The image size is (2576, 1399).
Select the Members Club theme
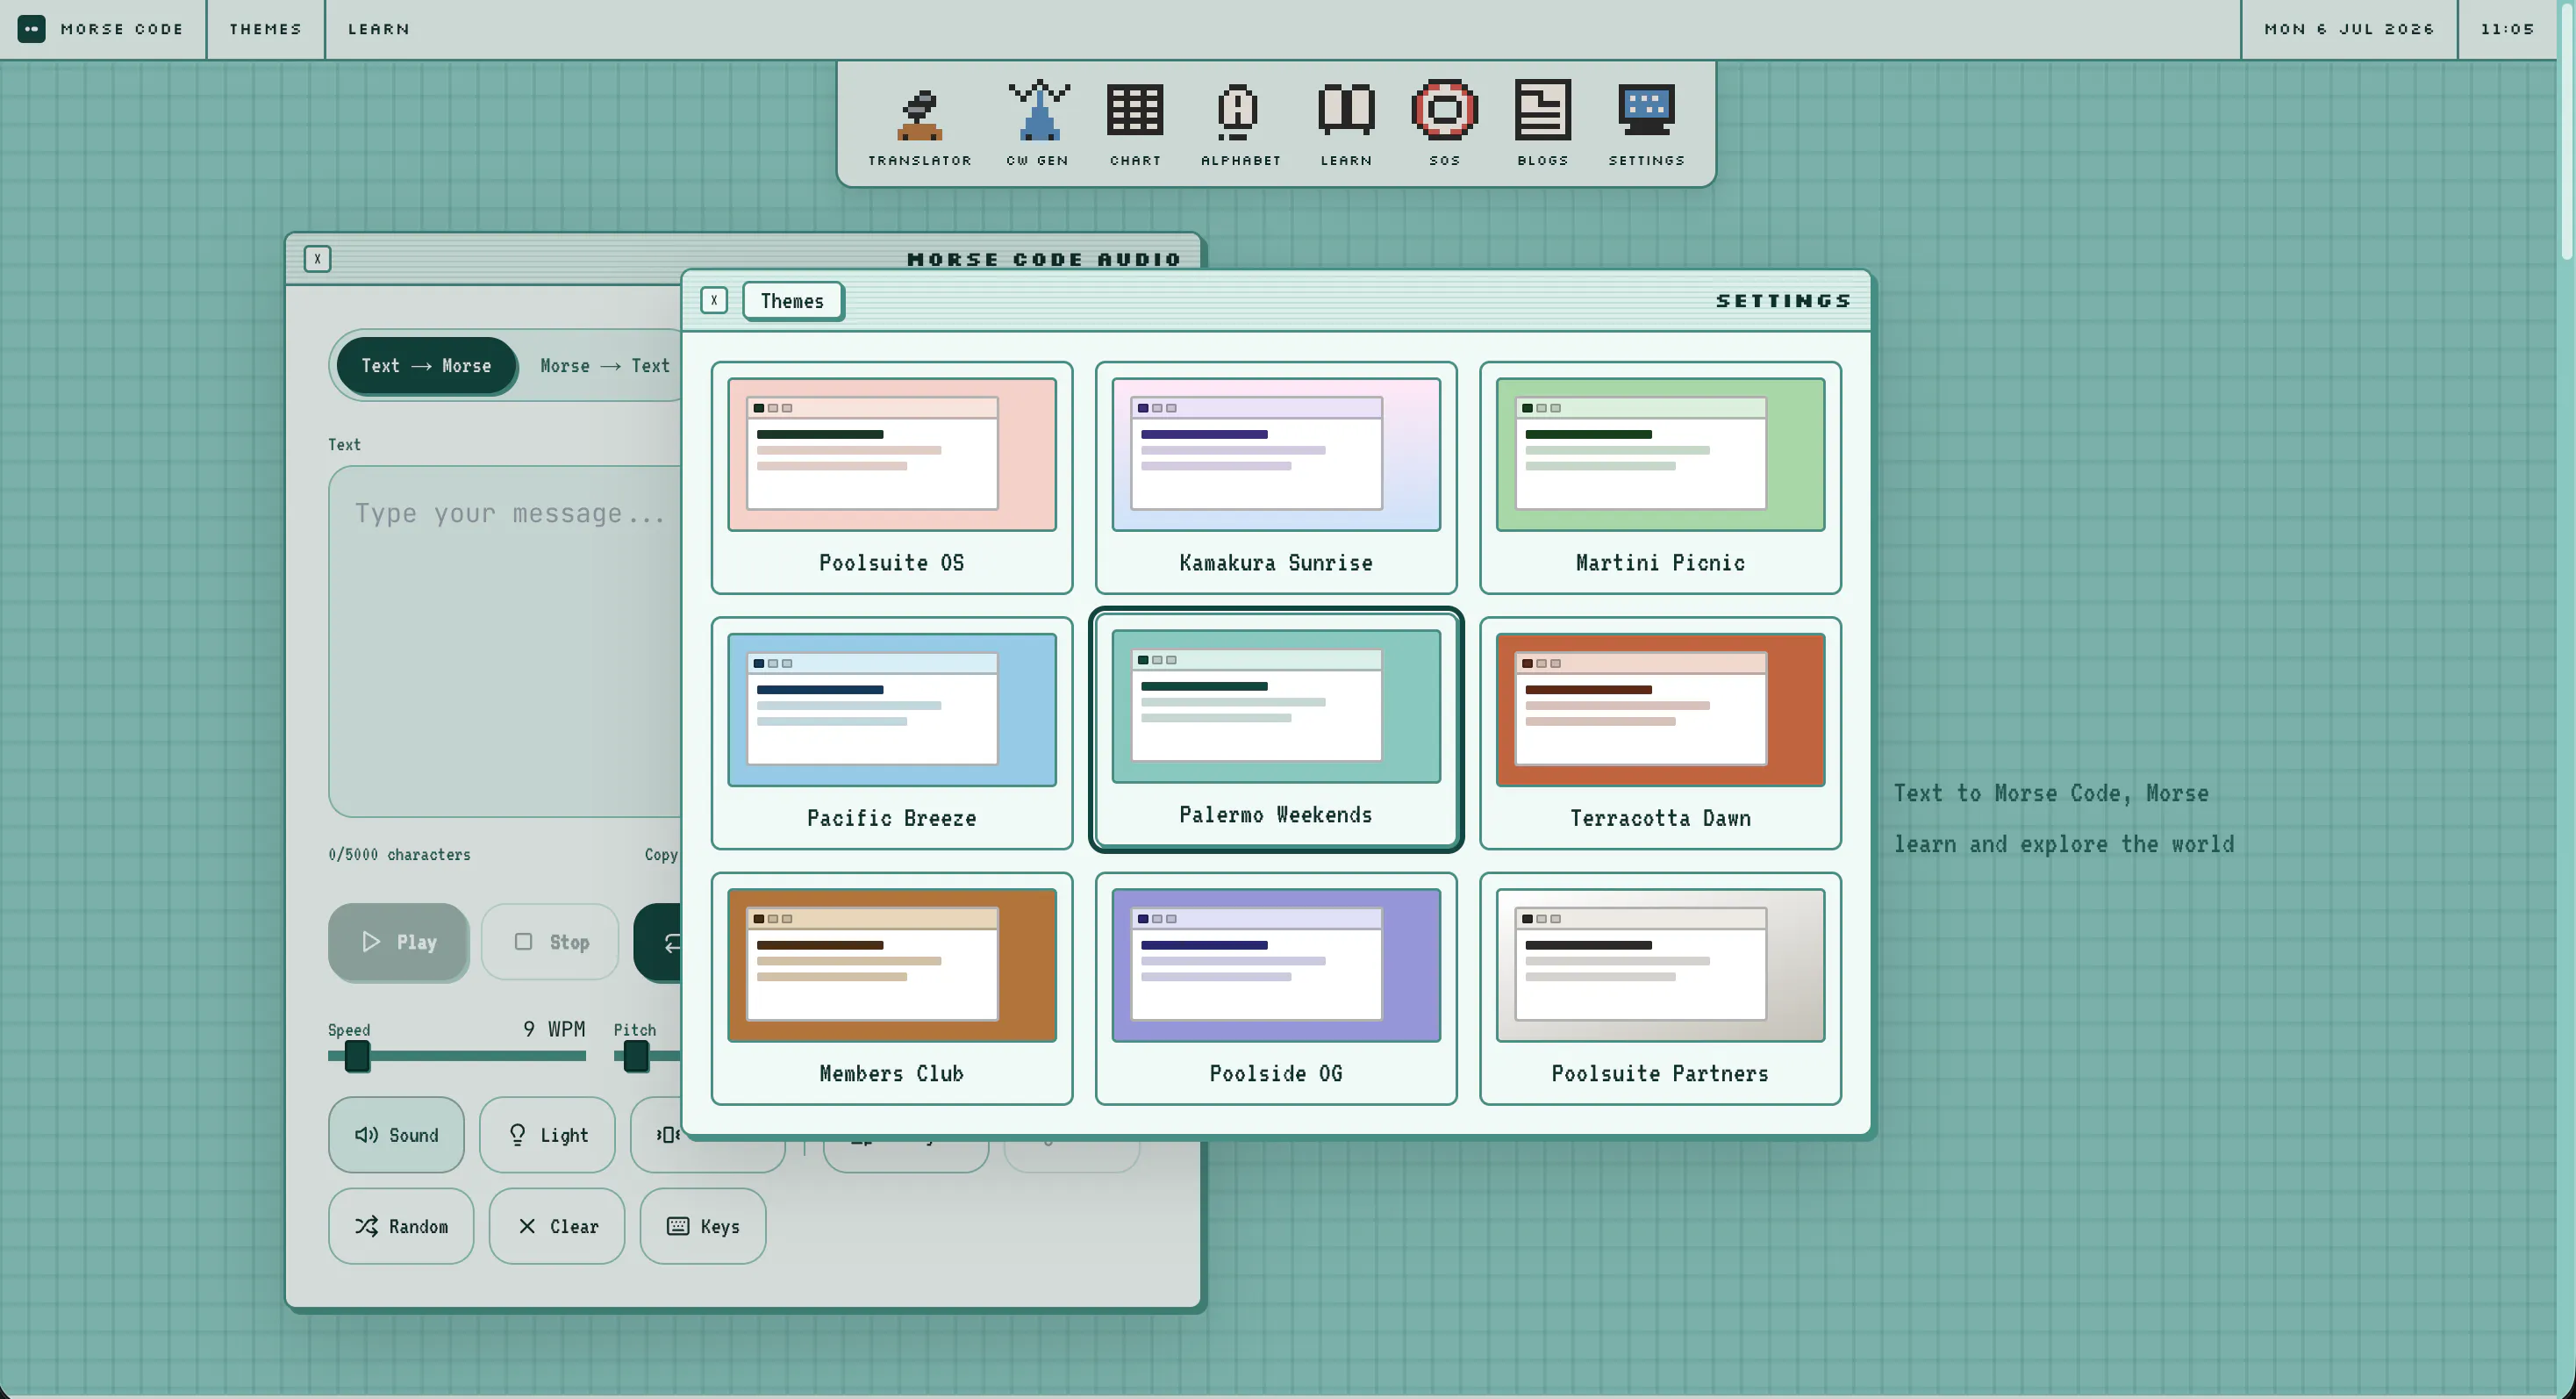pos(891,988)
